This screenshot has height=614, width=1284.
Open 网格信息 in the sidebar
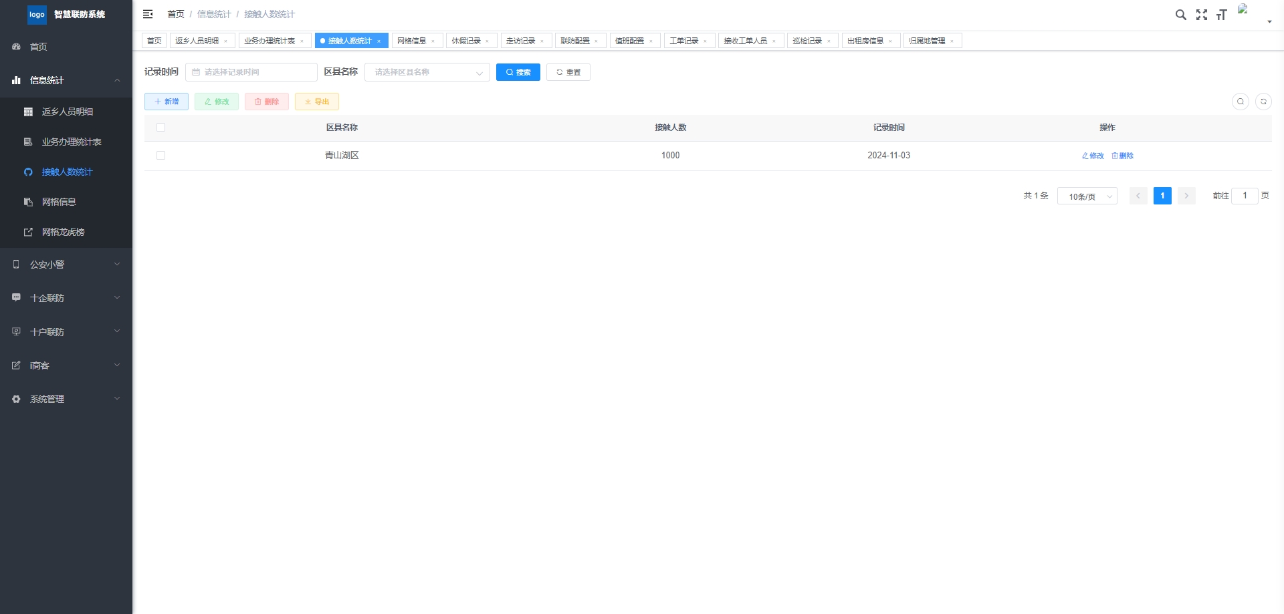pos(66,202)
